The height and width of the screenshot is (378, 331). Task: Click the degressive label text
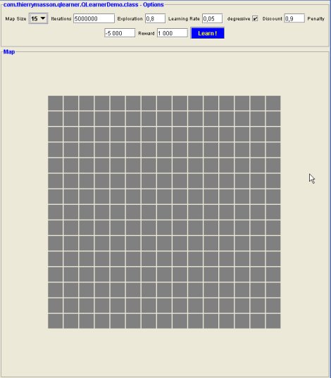click(239, 19)
